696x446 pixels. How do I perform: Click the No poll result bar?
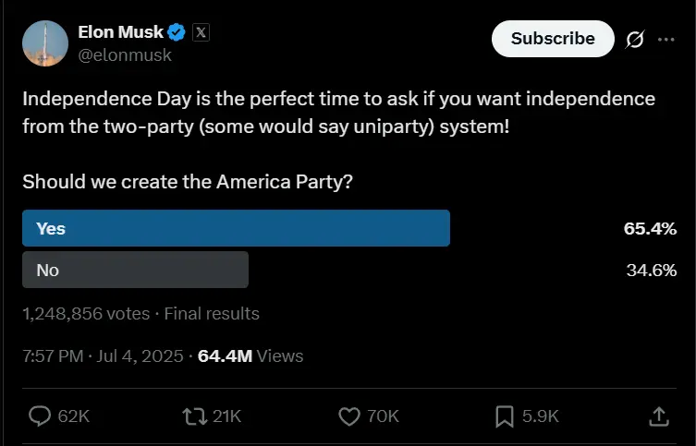[135, 270]
